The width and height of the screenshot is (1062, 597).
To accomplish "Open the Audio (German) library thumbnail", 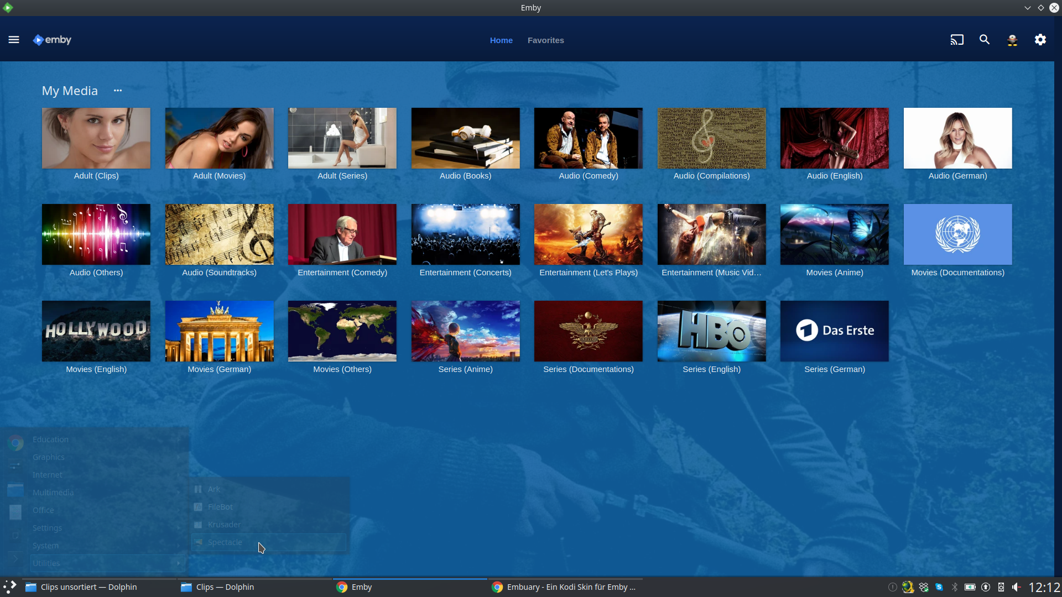I will [958, 138].
